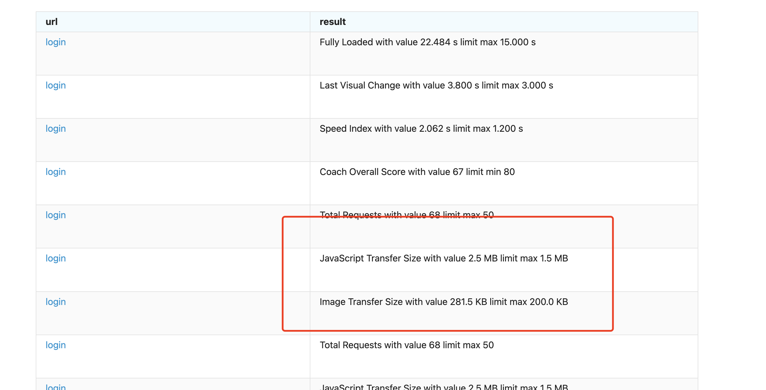Click login link for the second Total Requests row
This screenshot has height=390, width=766.
56,345
